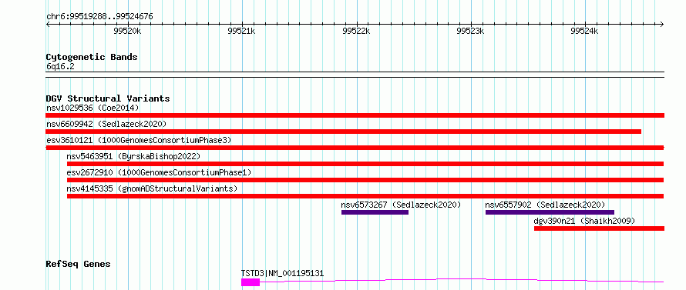
Task: Click the esv3610121 (1000GenomesConsortiumPhase3) label
Action: (139, 140)
